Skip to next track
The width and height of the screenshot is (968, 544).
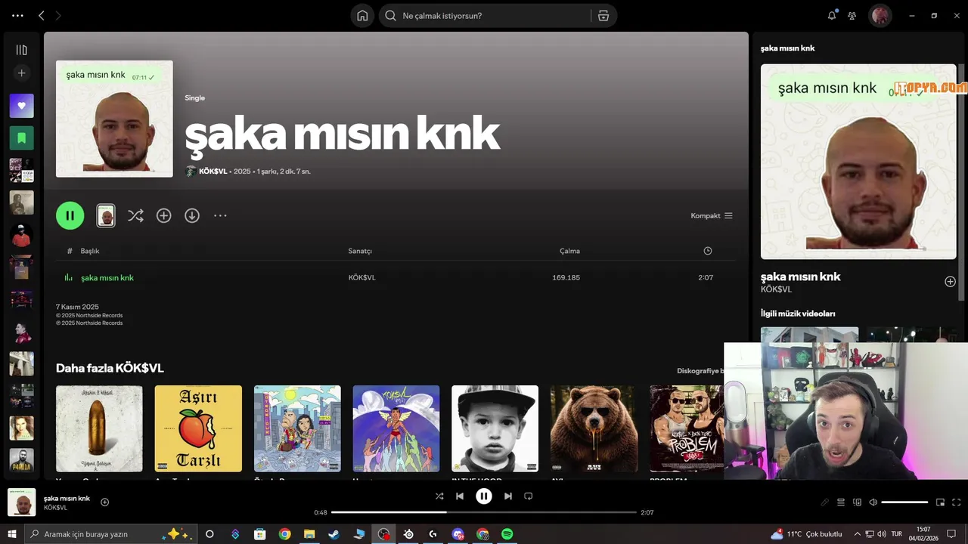508,496
